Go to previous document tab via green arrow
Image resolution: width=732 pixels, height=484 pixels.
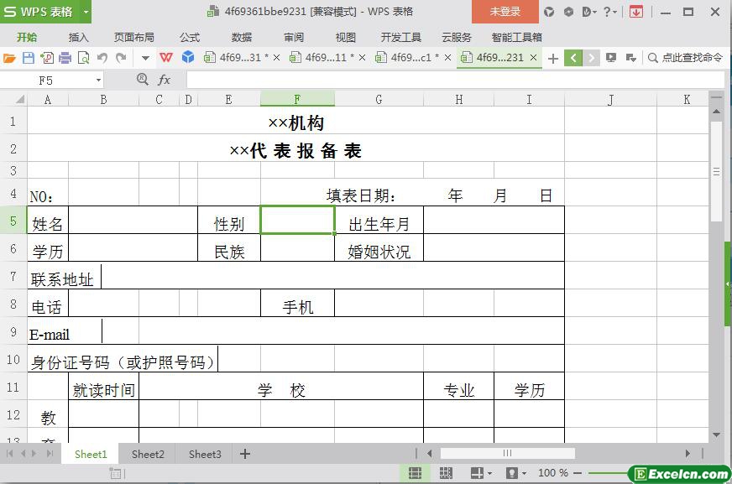(x=573, y=58)
